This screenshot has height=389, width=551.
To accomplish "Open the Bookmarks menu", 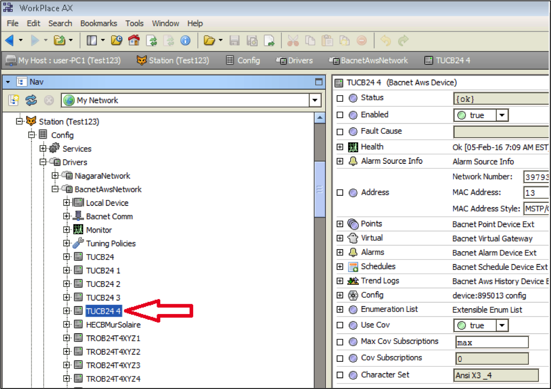I will click(98, 23).
